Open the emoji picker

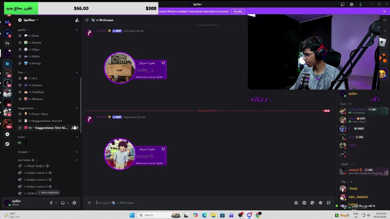(x=321, y=203)
